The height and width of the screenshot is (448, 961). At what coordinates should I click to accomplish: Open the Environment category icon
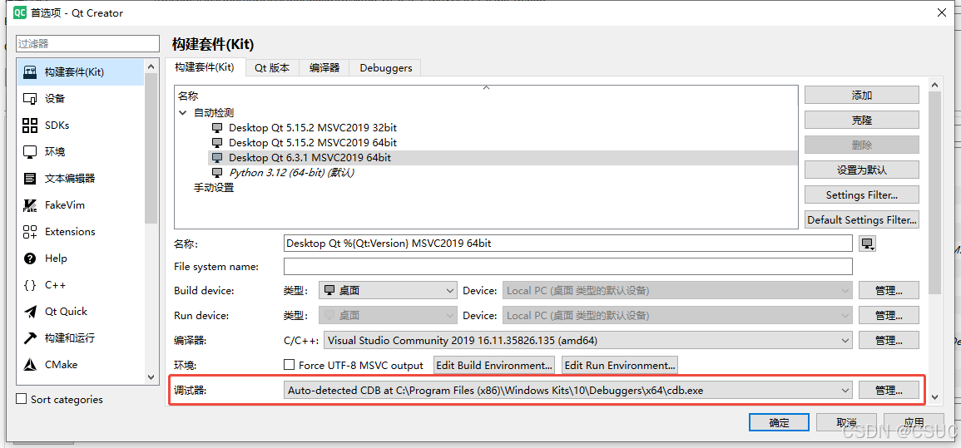pyautogui.click(x=30, y=152)
